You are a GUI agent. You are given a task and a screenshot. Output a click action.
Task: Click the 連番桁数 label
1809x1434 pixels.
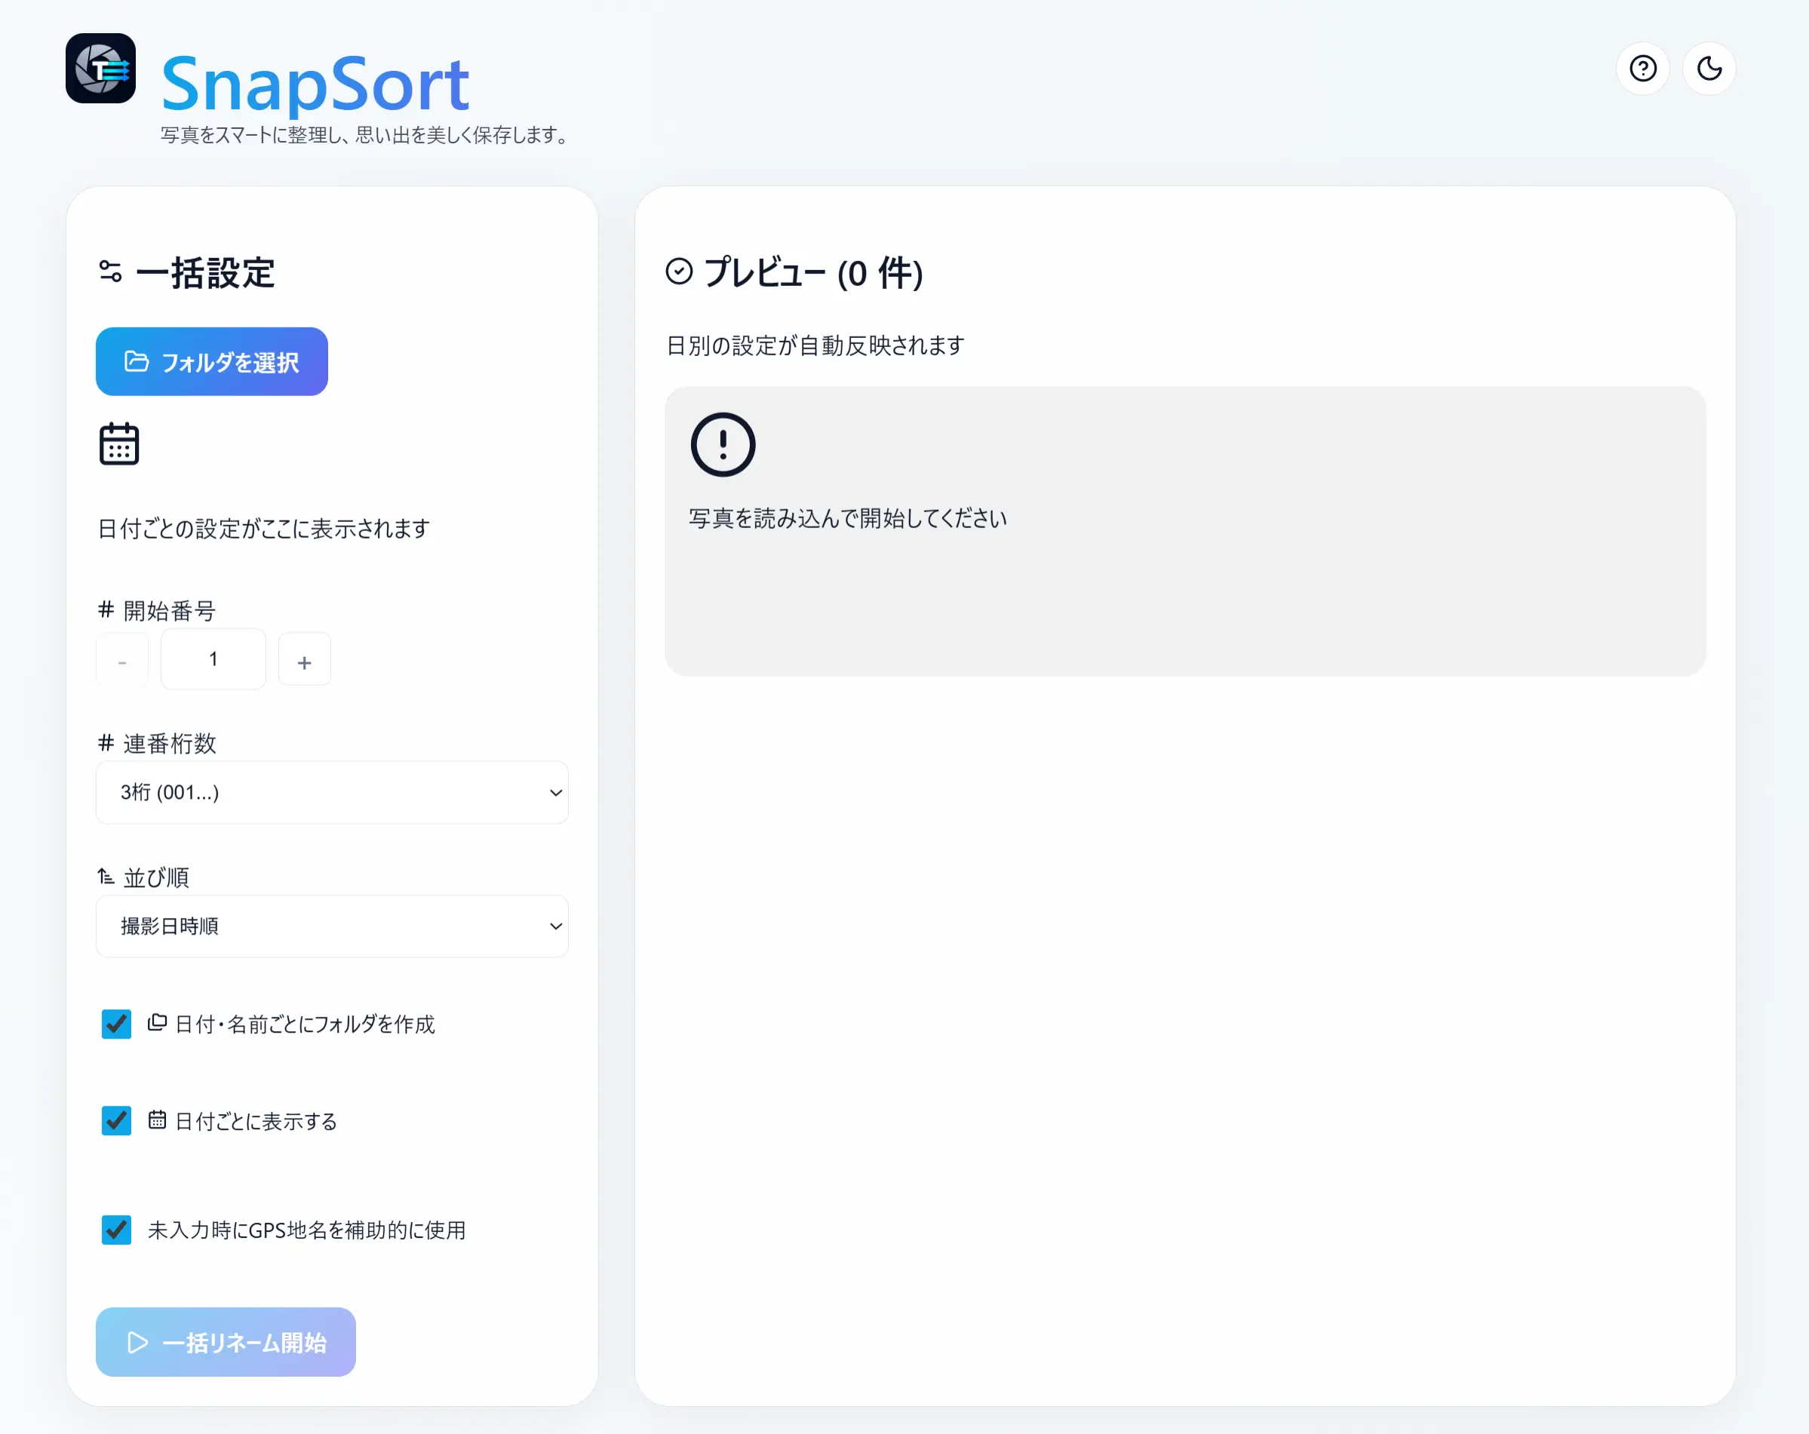[x=170, y=744]
